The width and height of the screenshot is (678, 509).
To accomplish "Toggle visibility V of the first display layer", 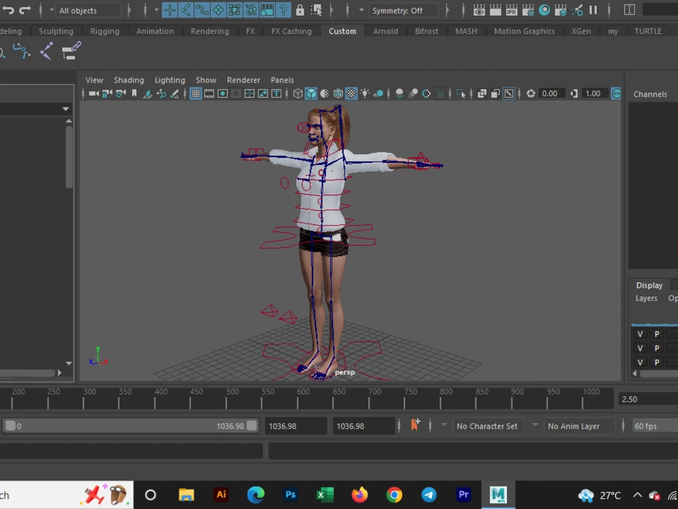I will pyautogui.click(x=640, y=334).
